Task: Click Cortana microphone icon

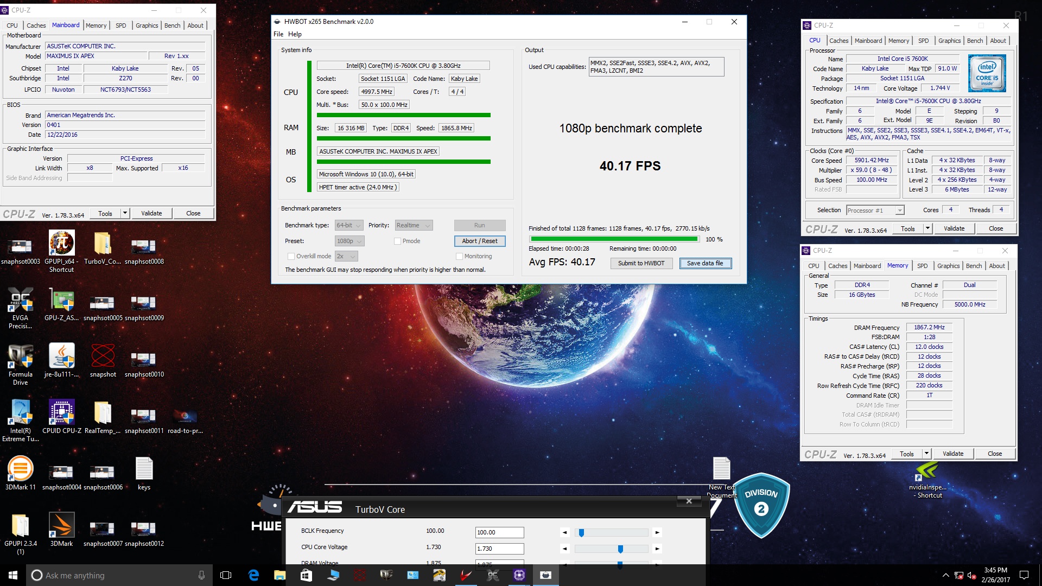Action: coord(201,575)
